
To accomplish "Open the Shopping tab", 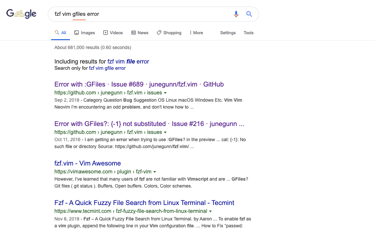I will [x=169, y=33].
